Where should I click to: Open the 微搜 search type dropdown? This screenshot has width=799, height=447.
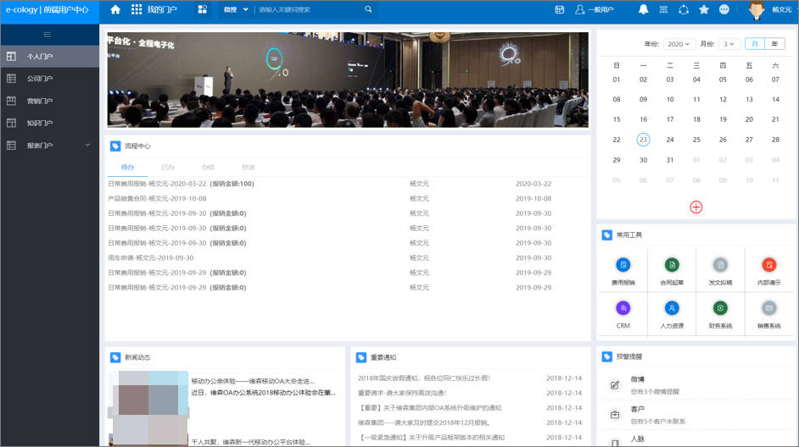[x=236, y=9]
